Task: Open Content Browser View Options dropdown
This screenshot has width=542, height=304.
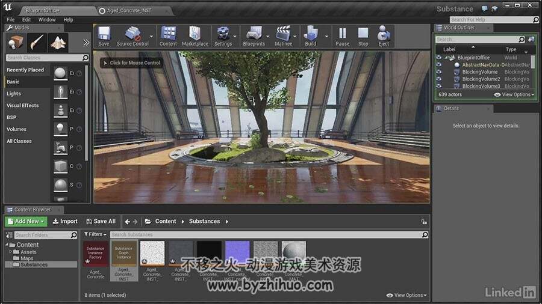Action: click(x=406, y=295)
